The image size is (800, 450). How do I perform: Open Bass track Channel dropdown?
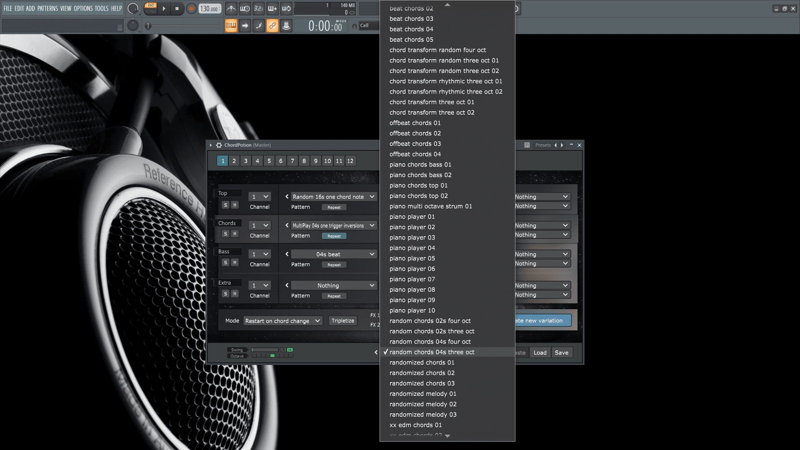pyautogui.click(x=260, y=254)
